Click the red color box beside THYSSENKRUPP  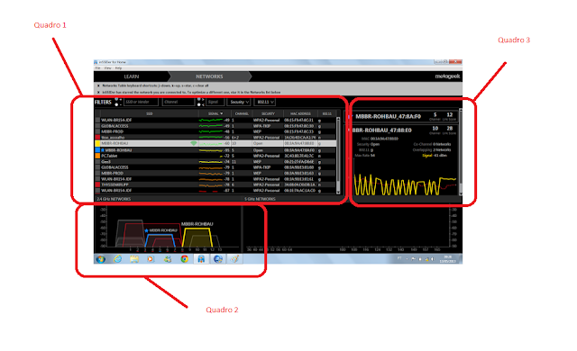(97, 184)
